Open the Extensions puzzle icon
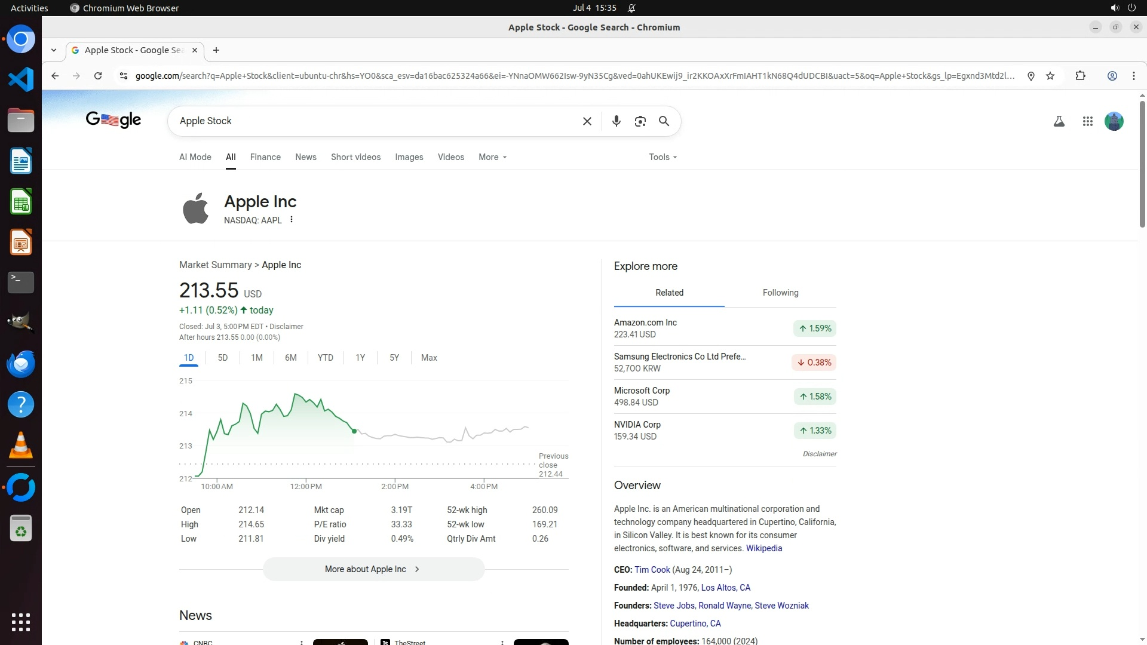This screenshot has height=645, width=1147. (x=1080, y=76)
